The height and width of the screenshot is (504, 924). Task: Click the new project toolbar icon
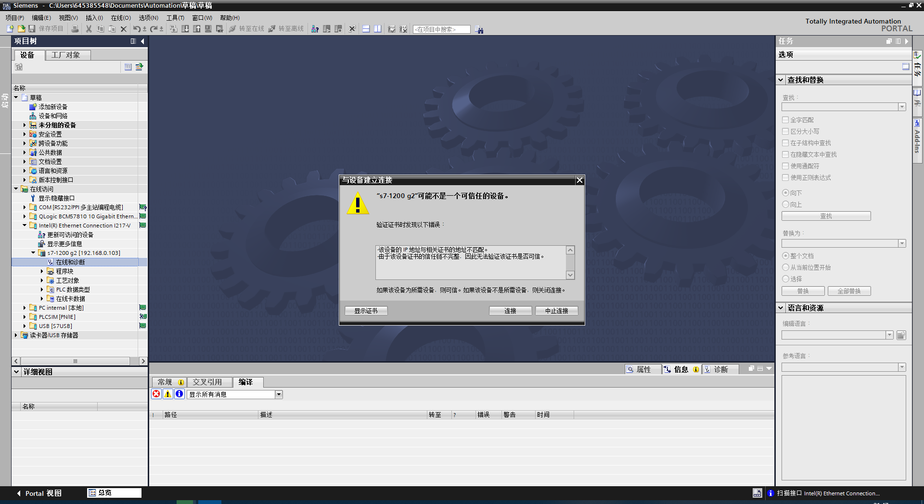(10, 29)
